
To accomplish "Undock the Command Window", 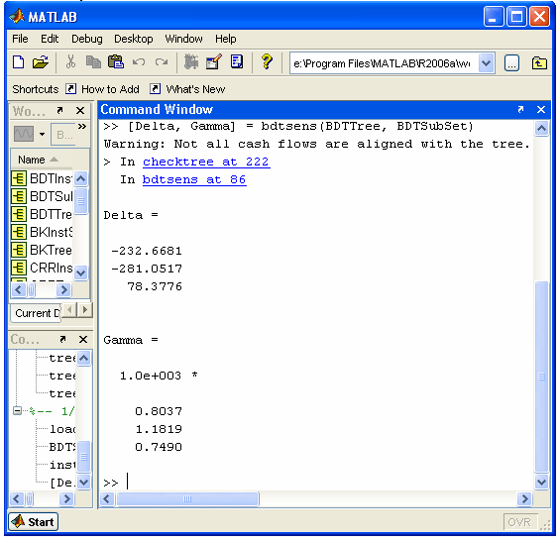I will point(520,110).
